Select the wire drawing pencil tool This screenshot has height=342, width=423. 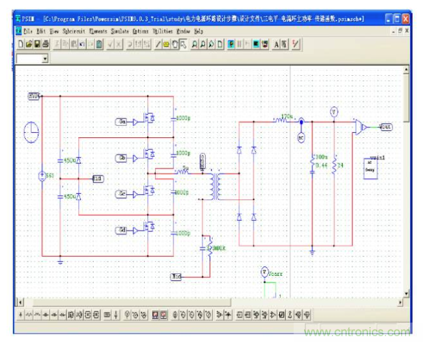158,44
